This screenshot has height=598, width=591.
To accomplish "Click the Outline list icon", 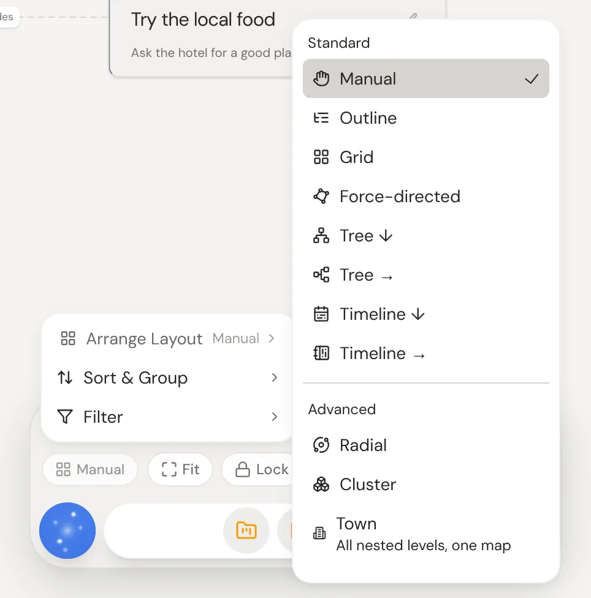I will (321, 118).
